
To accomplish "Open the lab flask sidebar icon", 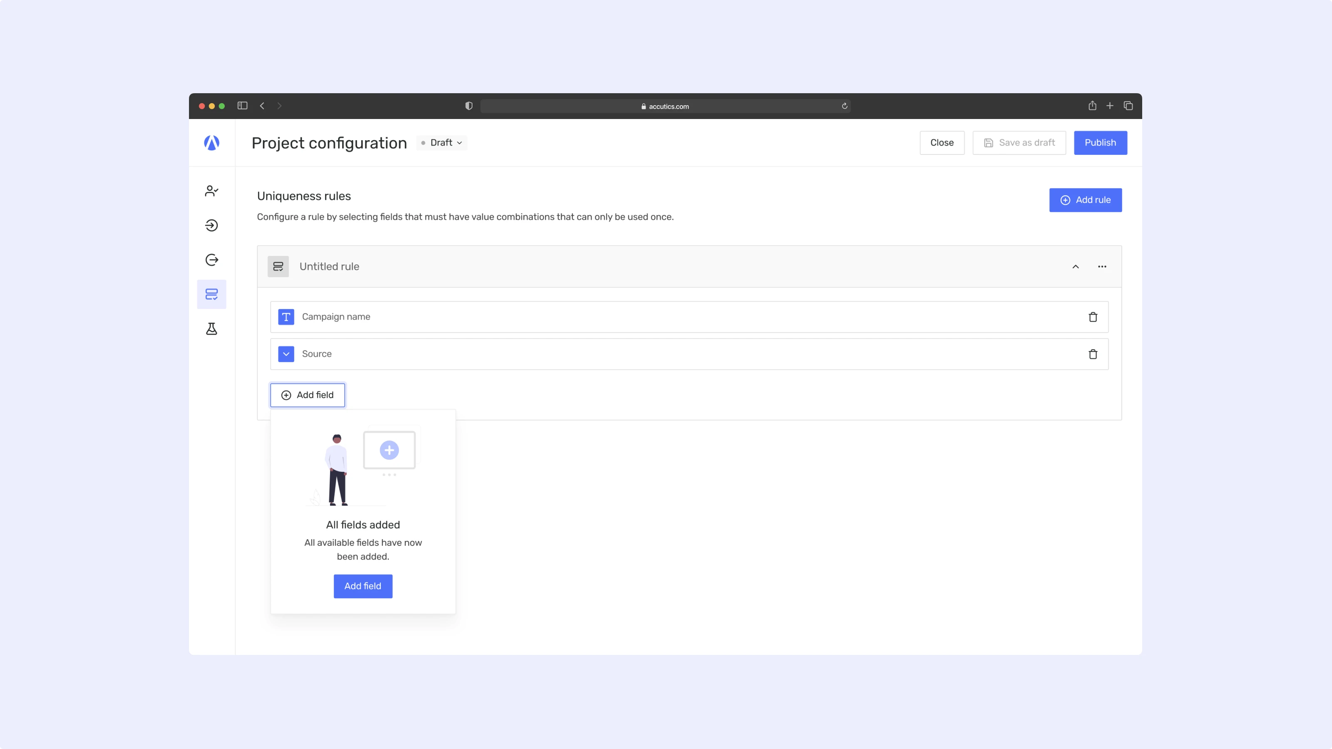I will pos(211,329).
